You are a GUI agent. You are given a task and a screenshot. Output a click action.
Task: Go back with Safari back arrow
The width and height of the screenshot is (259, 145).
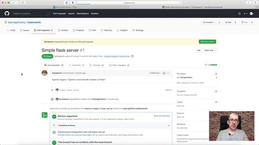[x=13, y=3]
